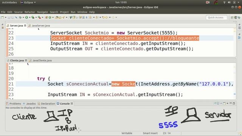Viewport: 242px width, 136px height.
Task: Select the JavaCliente.java editor tab
Action: [x=40, y=60]
